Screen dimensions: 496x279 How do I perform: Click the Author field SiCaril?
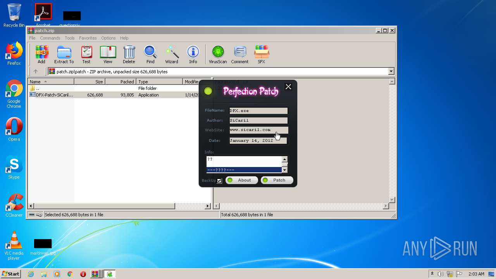[258, 121]
